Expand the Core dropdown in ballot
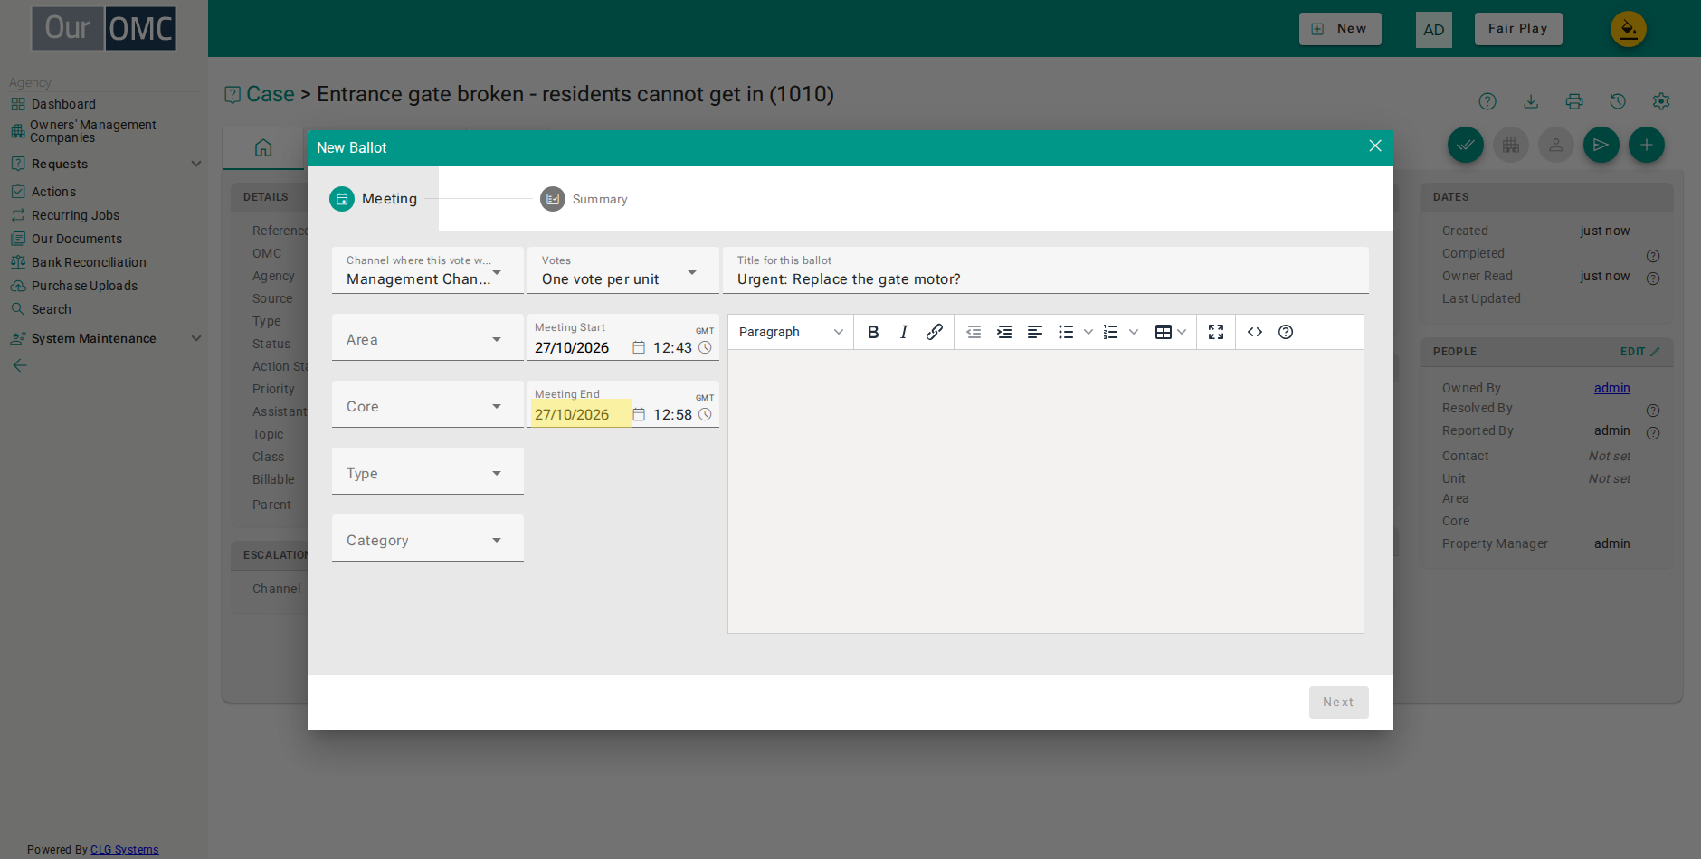Viewport: 1701px width, 859px height. pyautogui.click(x=428, y=404)
